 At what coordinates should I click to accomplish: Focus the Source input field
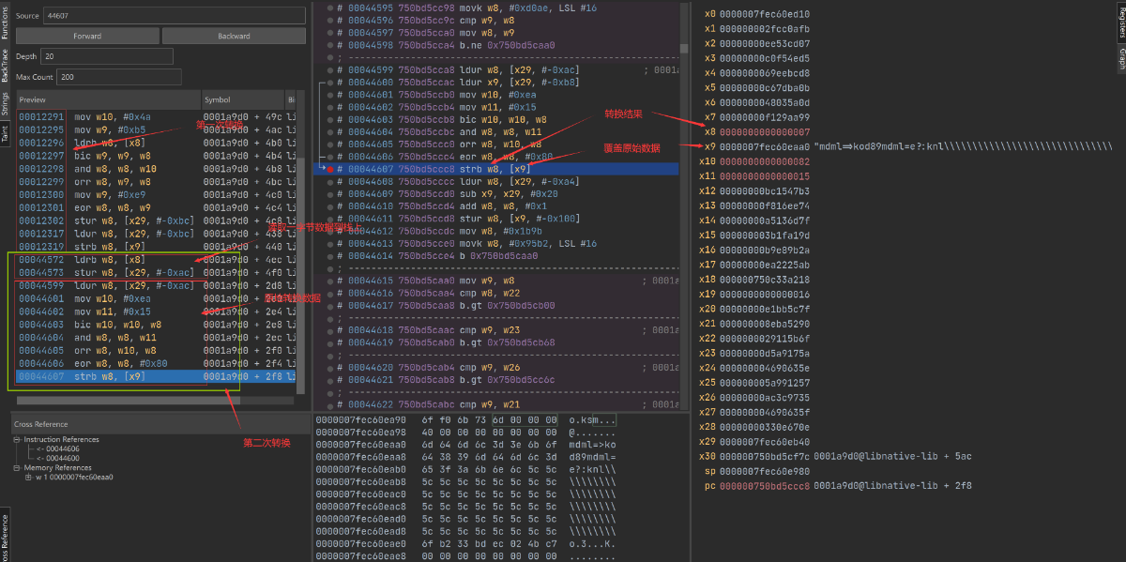175,16
